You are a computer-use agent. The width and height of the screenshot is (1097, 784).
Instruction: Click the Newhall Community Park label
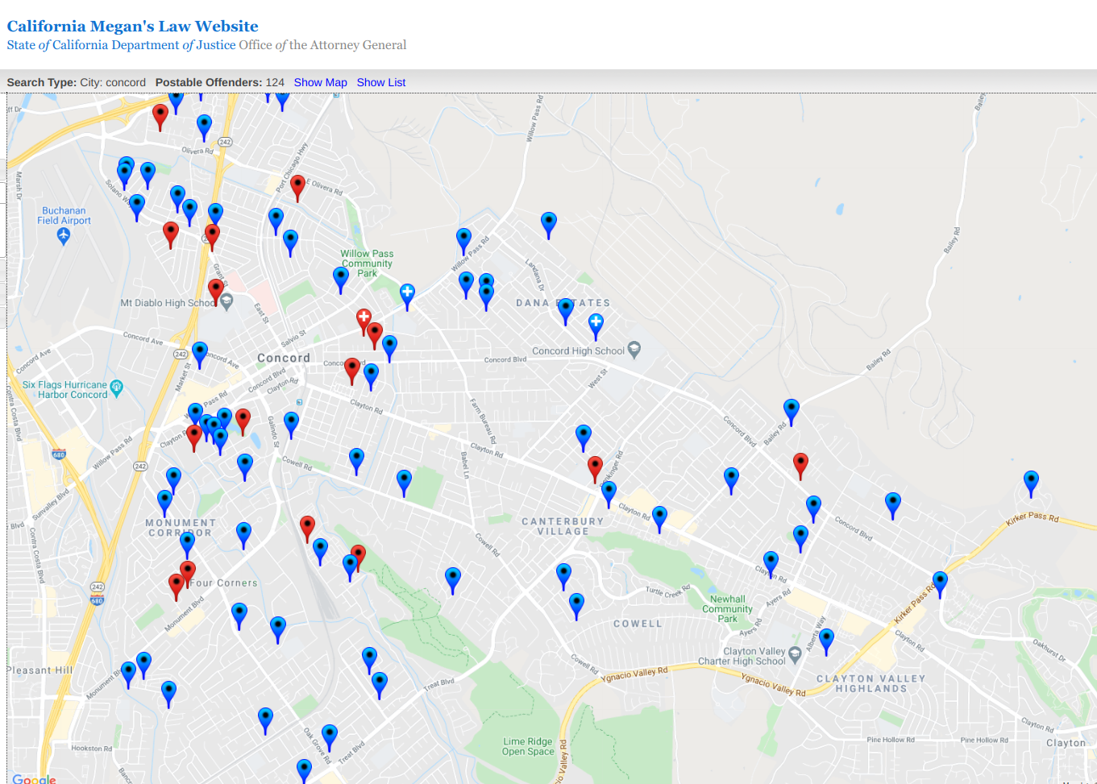pyautogui.click(x=727, y=609)
